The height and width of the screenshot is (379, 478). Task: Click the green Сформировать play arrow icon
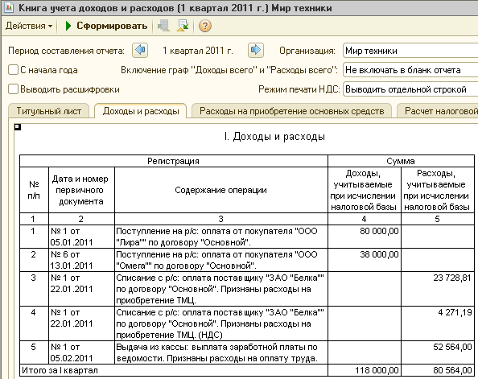pos(68,26)
